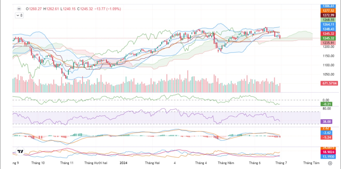Image resolution: width=341 pixels, height=169 pixels.
Task: Click the last red candlestick on the chart
Action: 280,37
